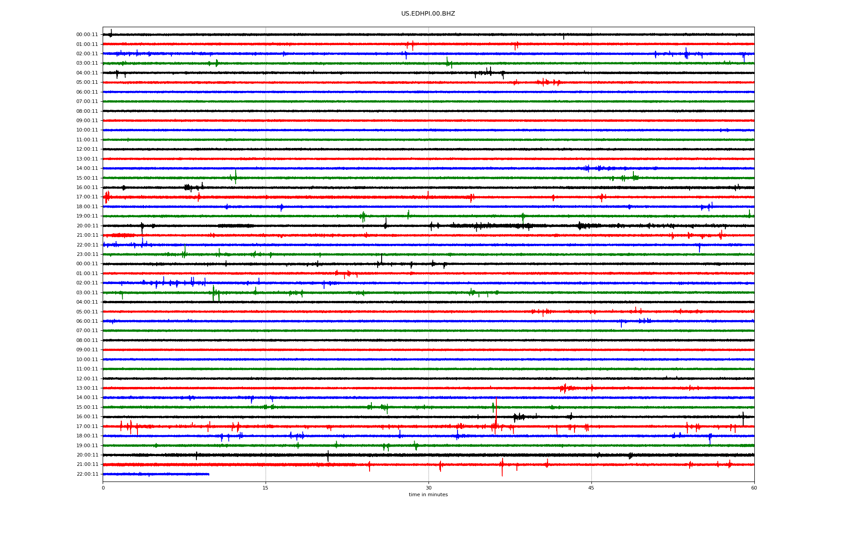The height and width of the screenshot is (535, 857).
Task: Select 22:00:11 label beside the truncated final trace
Action: click(87, 474)
